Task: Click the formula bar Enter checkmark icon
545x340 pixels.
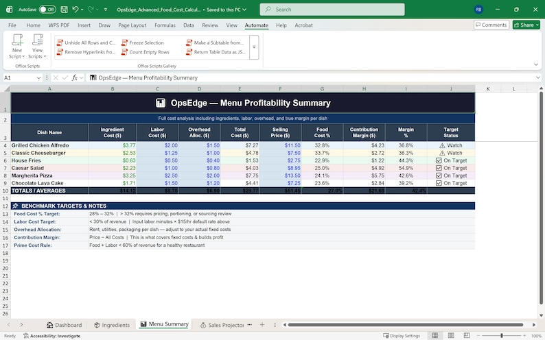Action: [65, 77]
